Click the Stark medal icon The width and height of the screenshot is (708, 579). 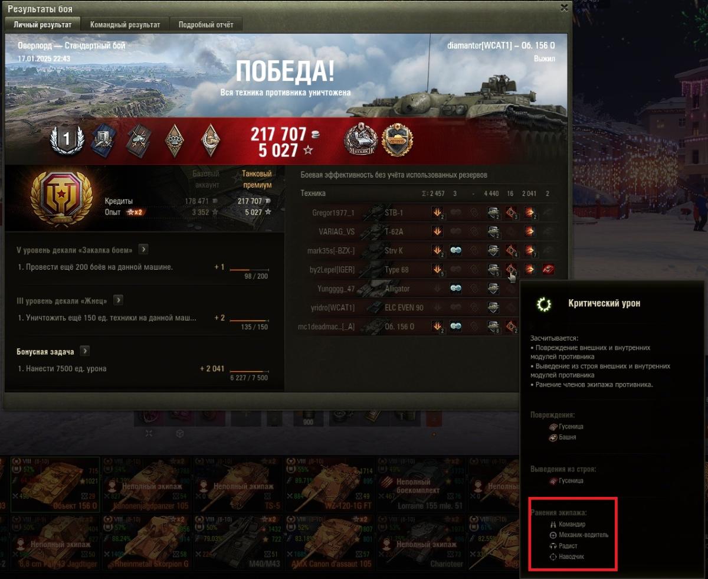point(361,139)
